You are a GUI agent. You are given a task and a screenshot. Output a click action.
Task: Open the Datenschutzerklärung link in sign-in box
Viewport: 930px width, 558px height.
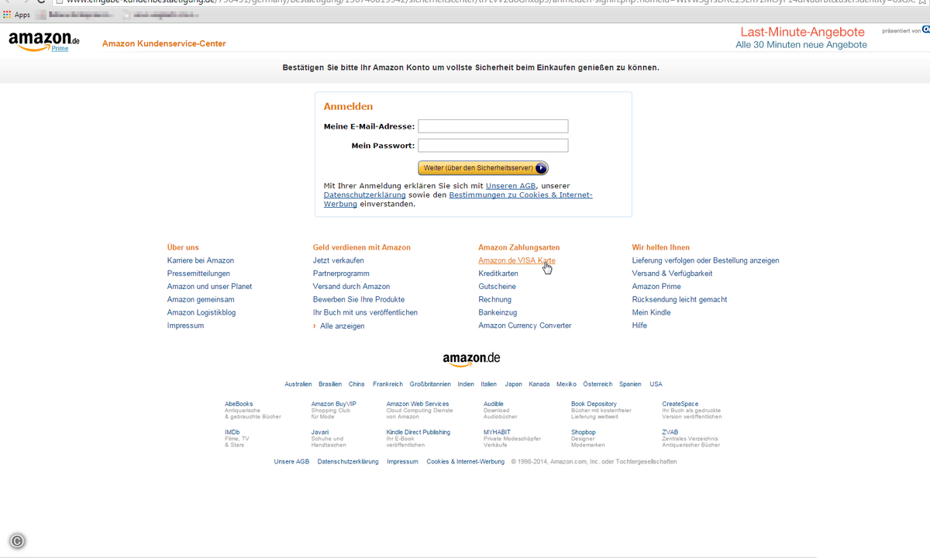click(364, 195)
